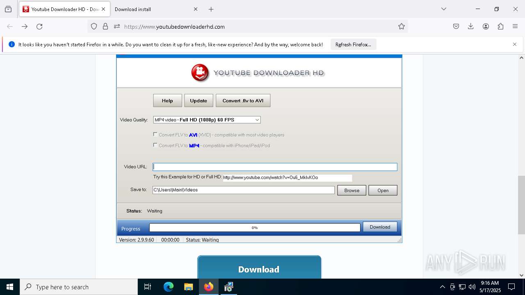Open Firefox account icon
This screenshot has width=525, height=295.
pyautogui.click(x=486, y=26)
